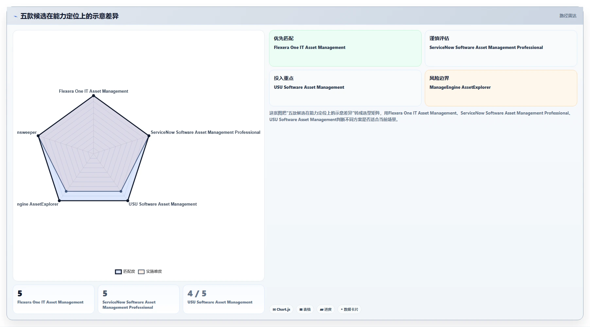This screenshot has width=590, height=327.
Task: Toggle the 实施难度 legend swatch
Action: point(141,272)
